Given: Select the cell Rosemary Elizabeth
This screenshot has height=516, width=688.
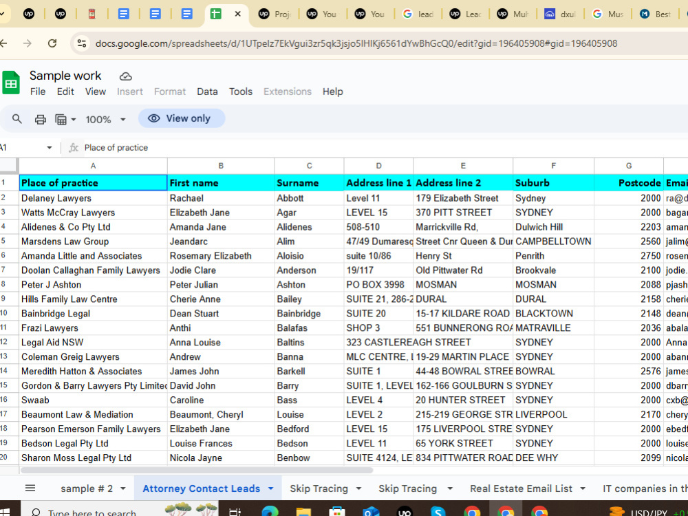Looking at the screenshot, I should click(x=221, y=256).
